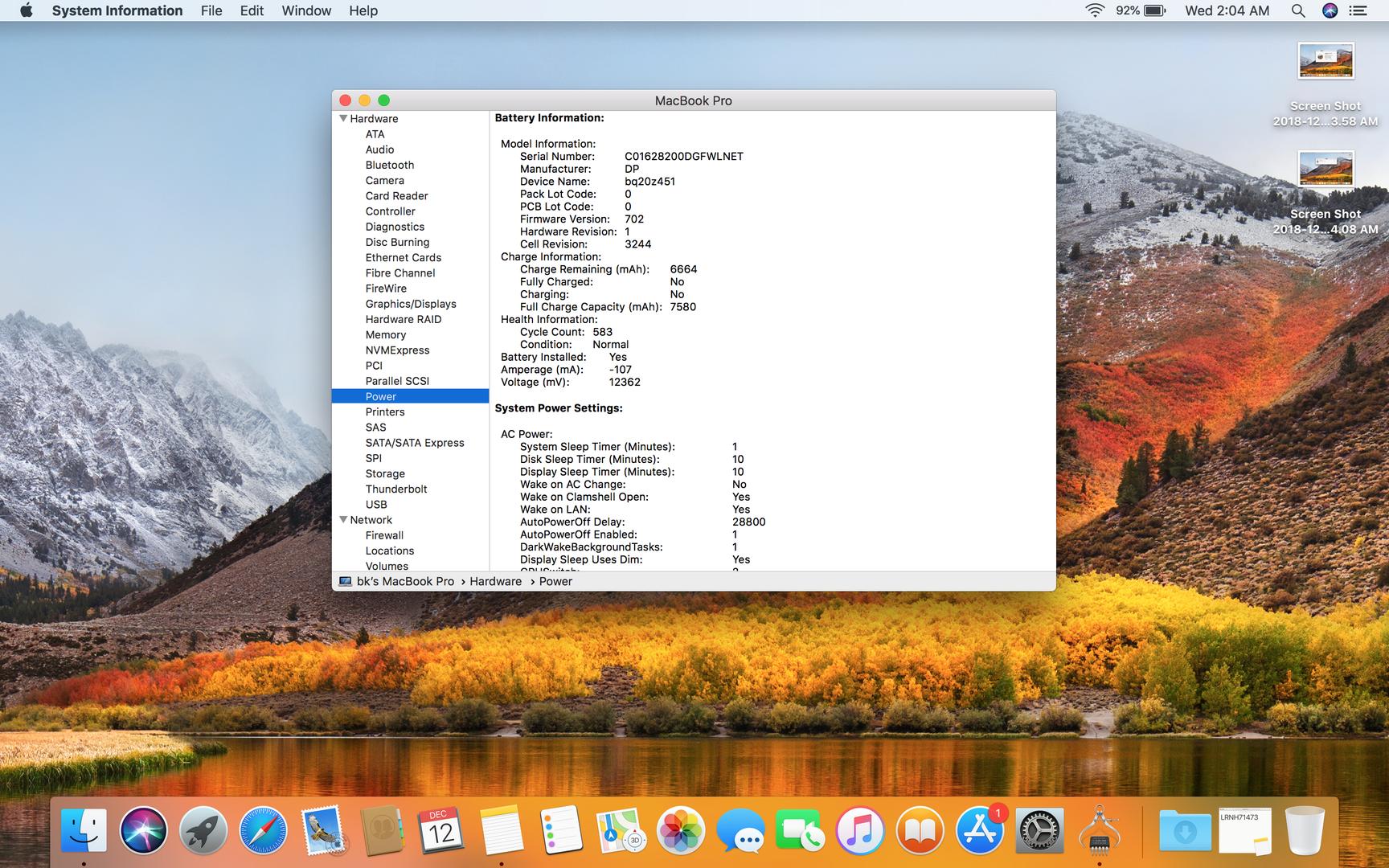
Task: Collapse the Hardware section triangle
Action: (x=343, y=118)
